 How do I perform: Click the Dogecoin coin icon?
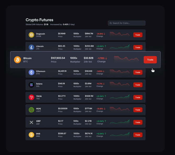31,35
